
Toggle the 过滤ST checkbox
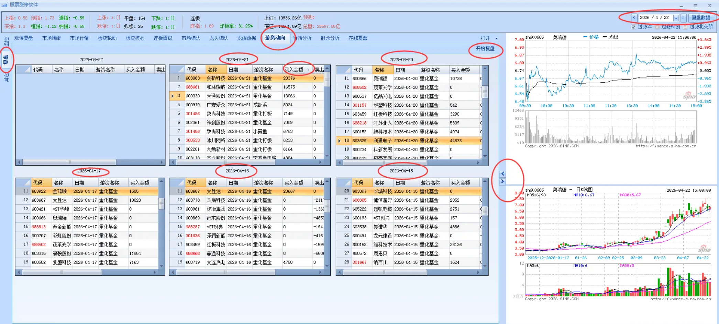tap(633, 27)
